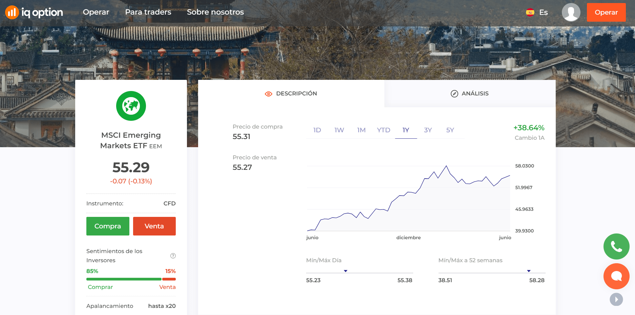Select the 5Y chart range
This screenshot has height=315, width=635.
tap(450, 130)
